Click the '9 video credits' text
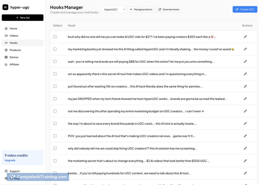Screen dimensions: 259x185 pos(16,155)
